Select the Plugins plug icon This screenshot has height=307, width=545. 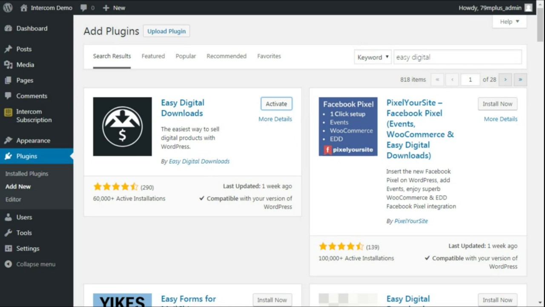[8, 156]
